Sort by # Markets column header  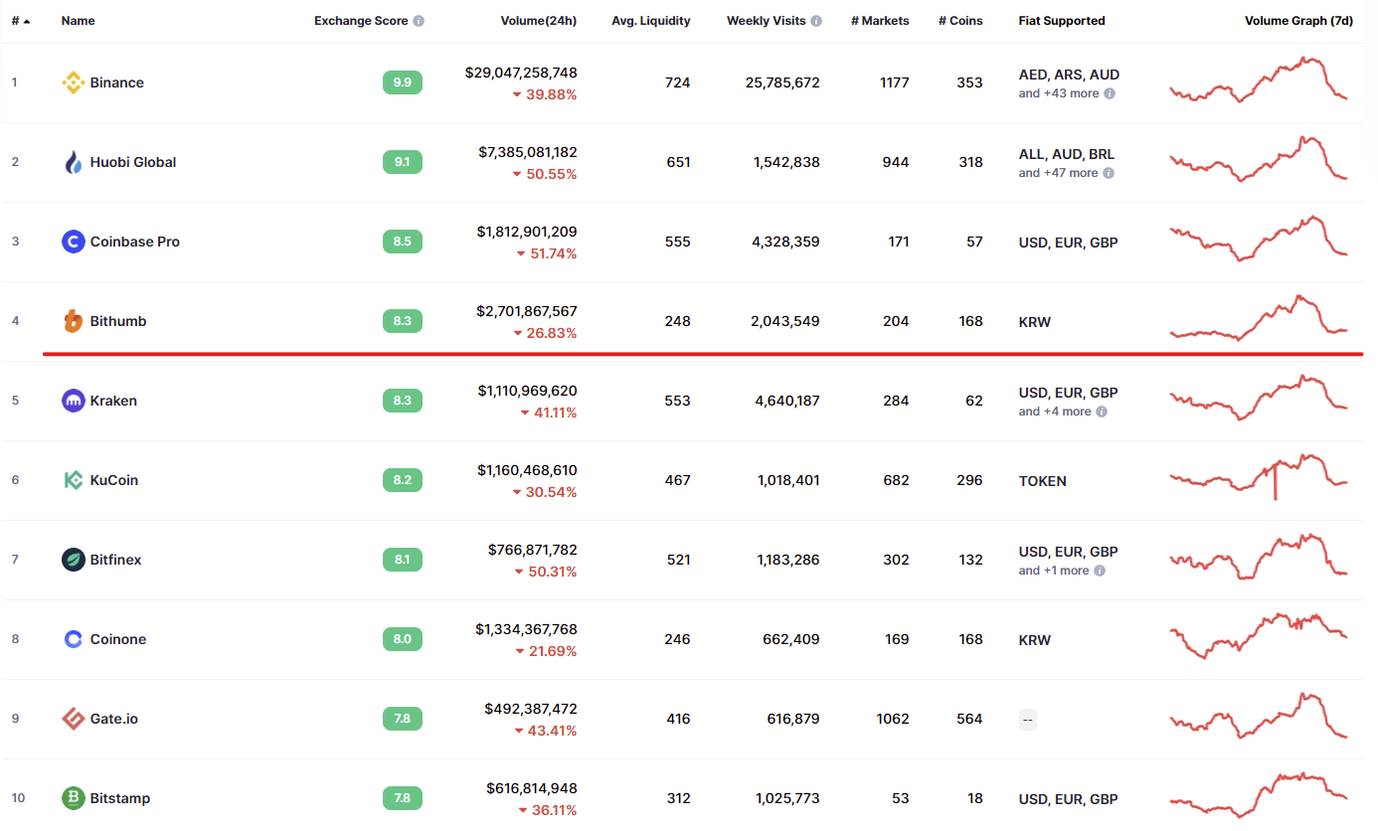click(x=880, y=21)
